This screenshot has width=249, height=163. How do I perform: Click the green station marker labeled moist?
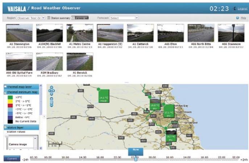pyautogui.click(x=104, y=97)
